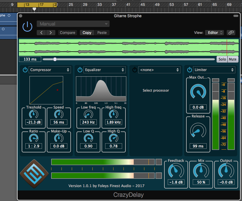Solo the delay signal

click(222, 59)
